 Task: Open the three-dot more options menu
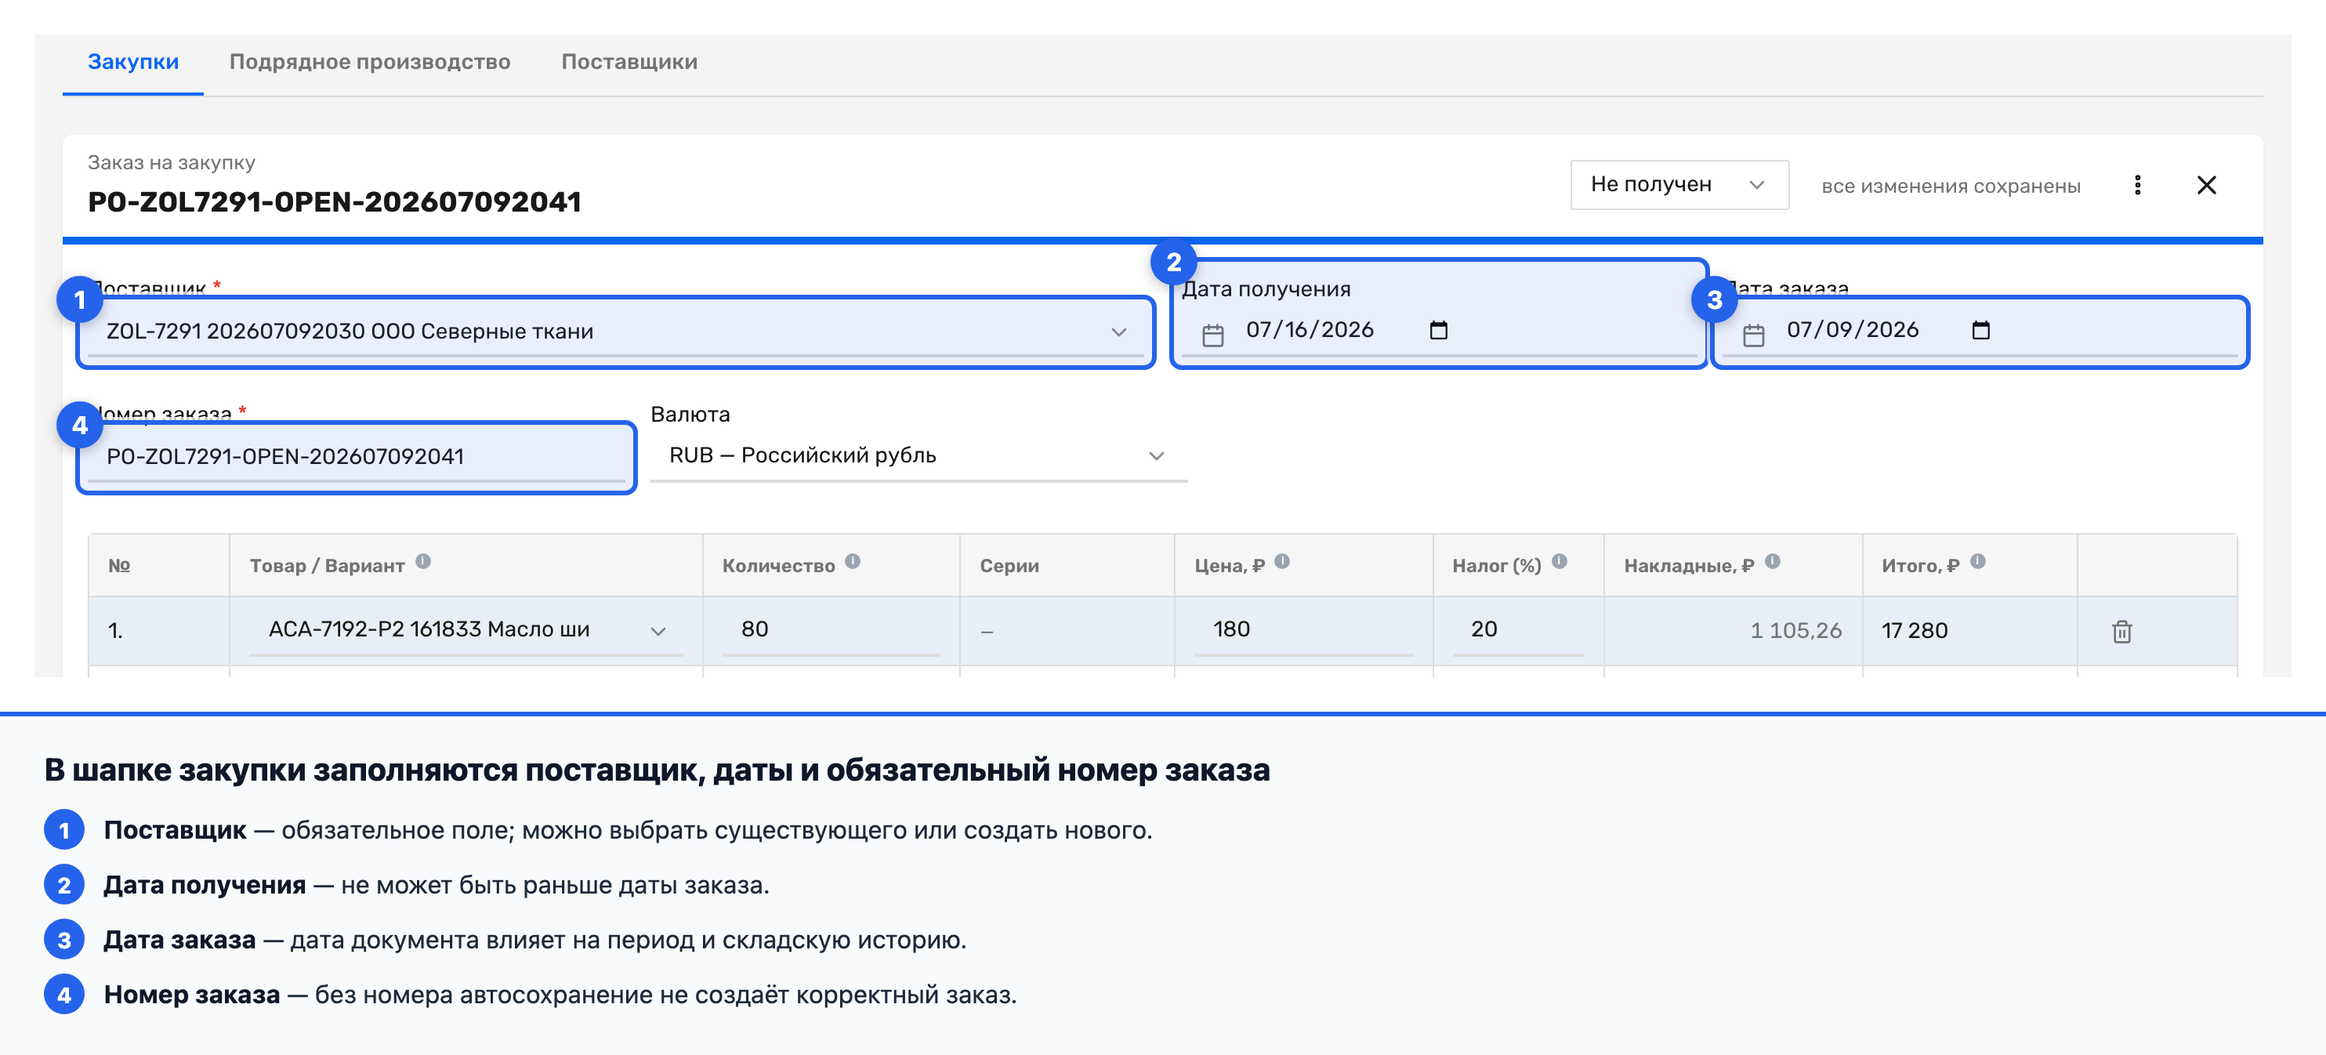click(2136, 185)
